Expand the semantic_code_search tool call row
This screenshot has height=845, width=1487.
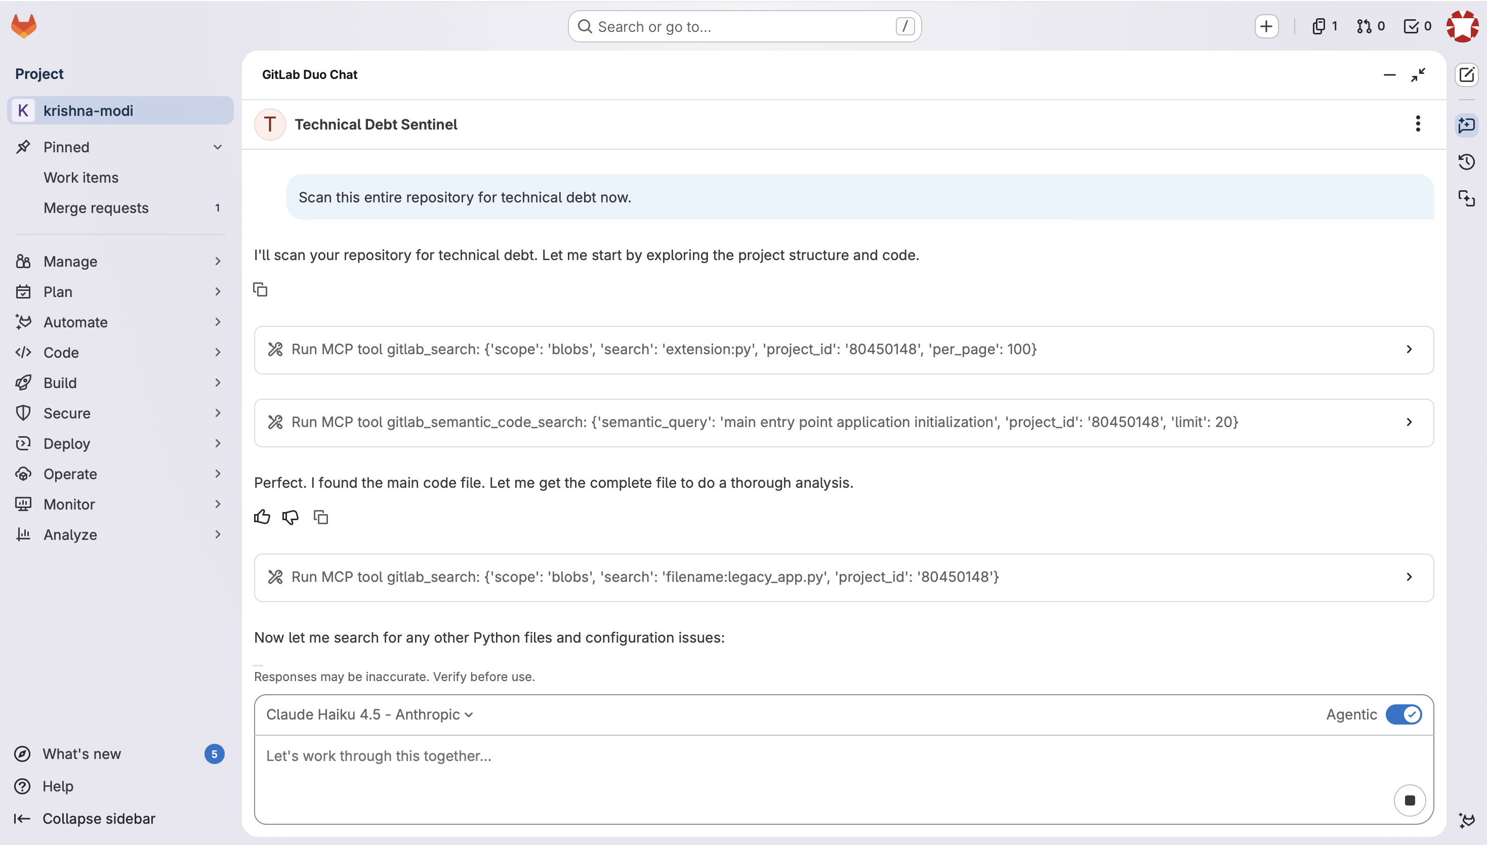coord(1409,422)
